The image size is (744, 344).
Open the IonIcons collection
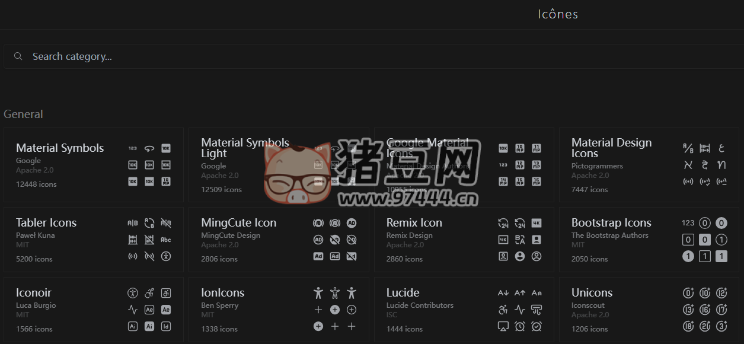pos(279,310)
